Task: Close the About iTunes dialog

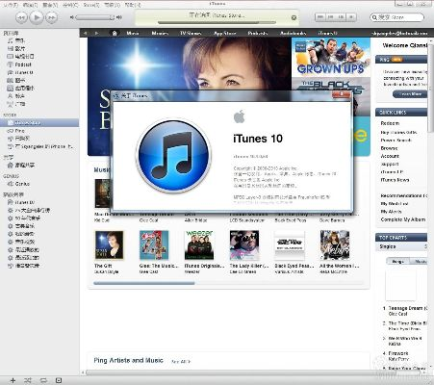Action: point(342,94)
